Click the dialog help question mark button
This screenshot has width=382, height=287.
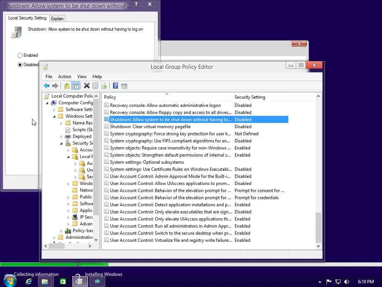(136, 4)
